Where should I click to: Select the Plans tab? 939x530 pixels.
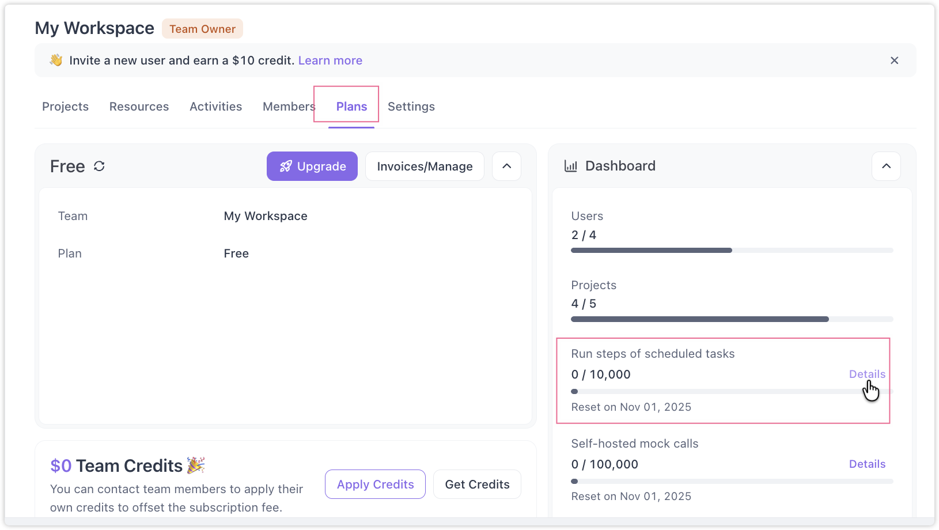point(351,107)
